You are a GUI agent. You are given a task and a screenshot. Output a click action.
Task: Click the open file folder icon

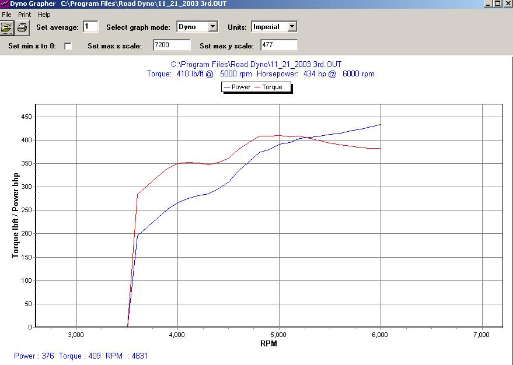point(7,27)
